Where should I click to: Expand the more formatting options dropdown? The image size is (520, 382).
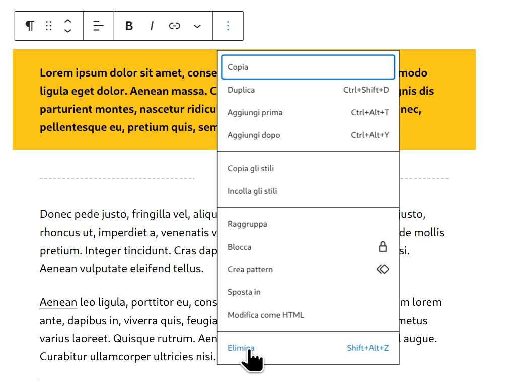pos(197,26)
